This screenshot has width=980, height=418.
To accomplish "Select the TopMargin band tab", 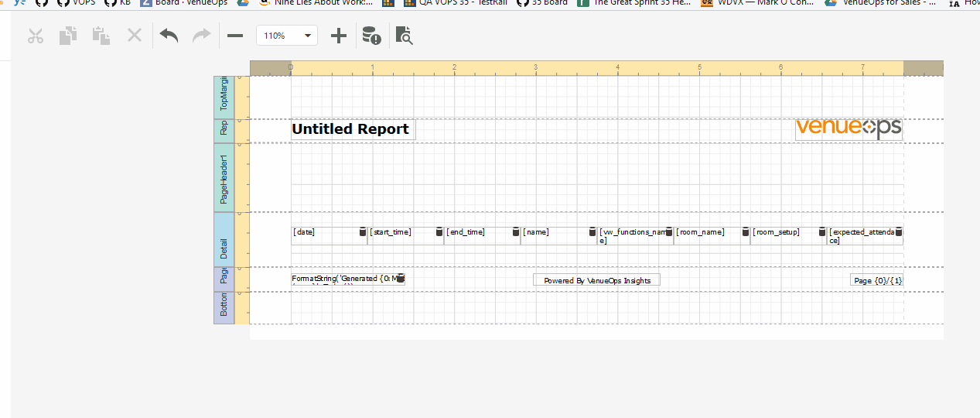I will tap(224, 97).
